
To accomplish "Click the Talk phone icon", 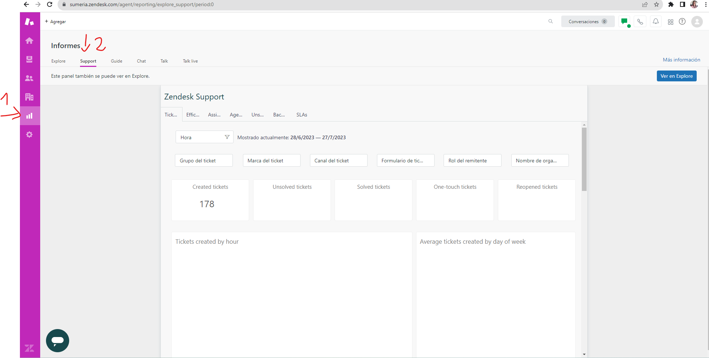I will 640,22.
